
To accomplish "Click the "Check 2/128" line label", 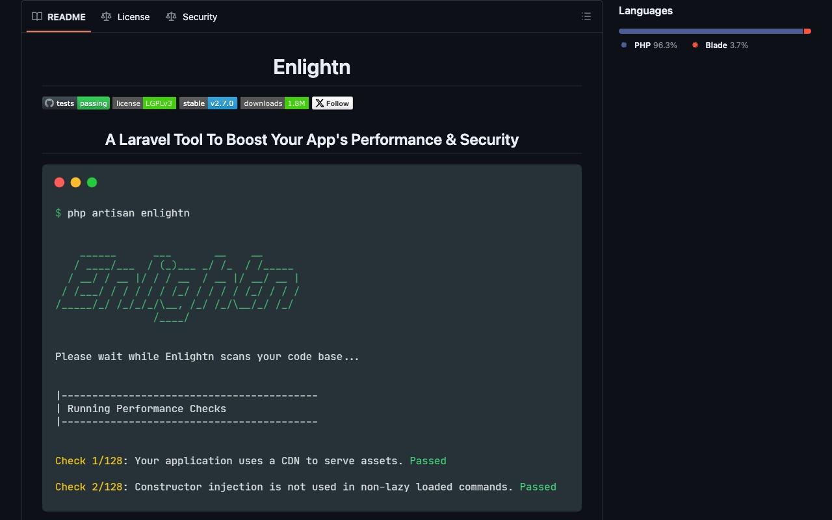I will pos(89,487).
